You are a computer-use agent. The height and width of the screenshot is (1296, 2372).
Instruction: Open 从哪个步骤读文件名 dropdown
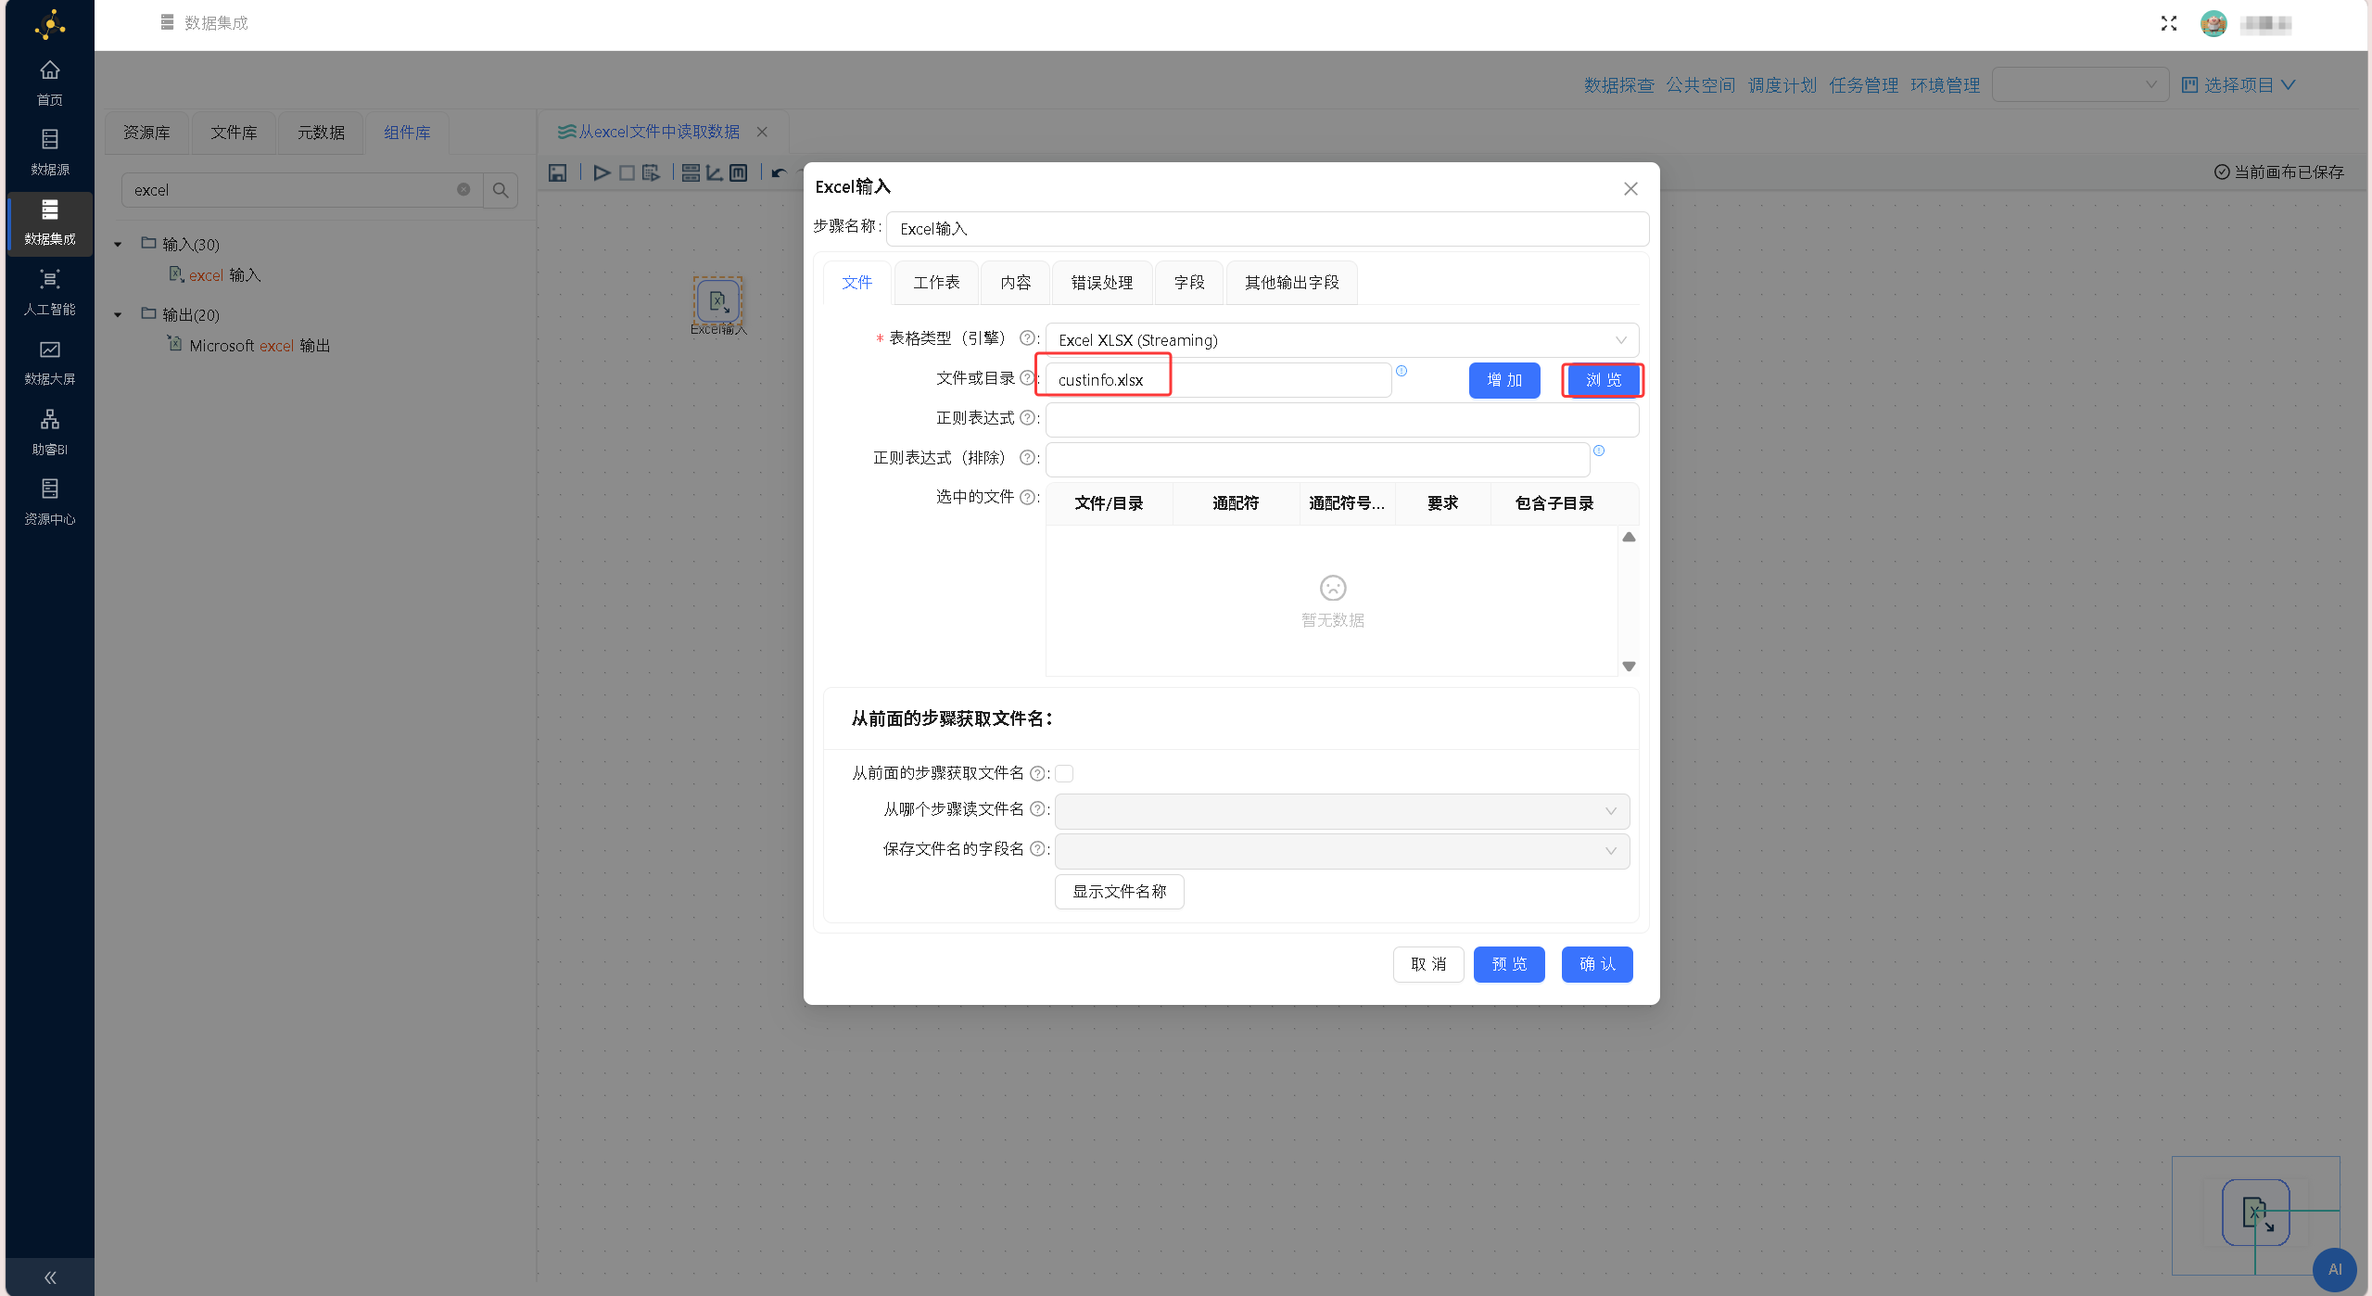(x=1341, y=811)
